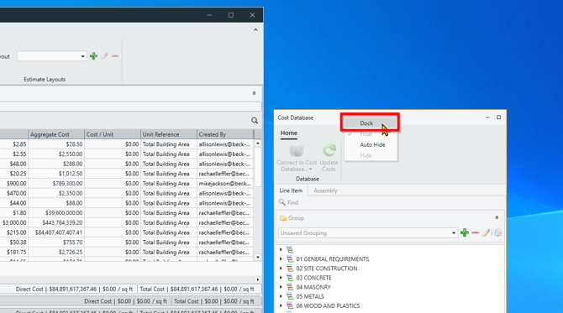Remove estimate layout with red minus icon

pyautogui.click(x=115, y=56)
